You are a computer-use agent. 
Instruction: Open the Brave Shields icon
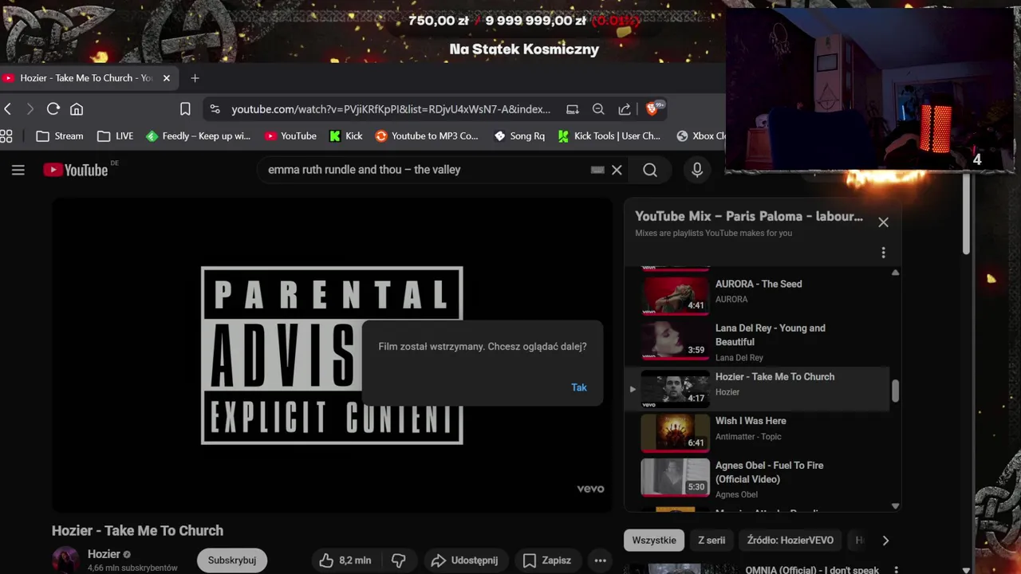653,108
